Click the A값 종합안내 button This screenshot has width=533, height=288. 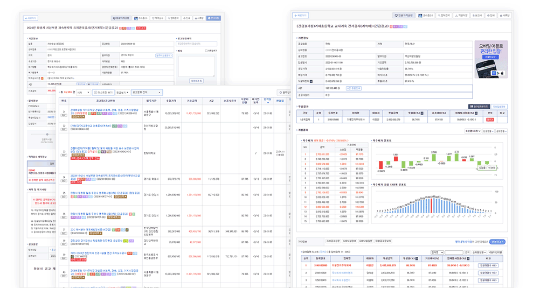(x=354, y=88)
